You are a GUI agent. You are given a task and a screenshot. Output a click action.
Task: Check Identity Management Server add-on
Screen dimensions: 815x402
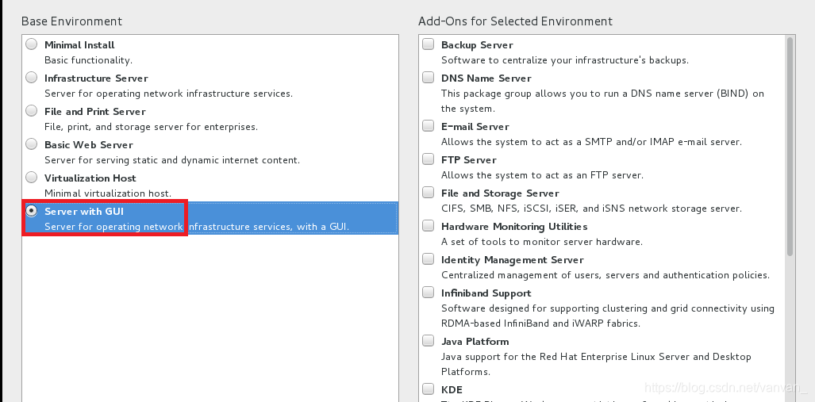click(x=428, y=260)
